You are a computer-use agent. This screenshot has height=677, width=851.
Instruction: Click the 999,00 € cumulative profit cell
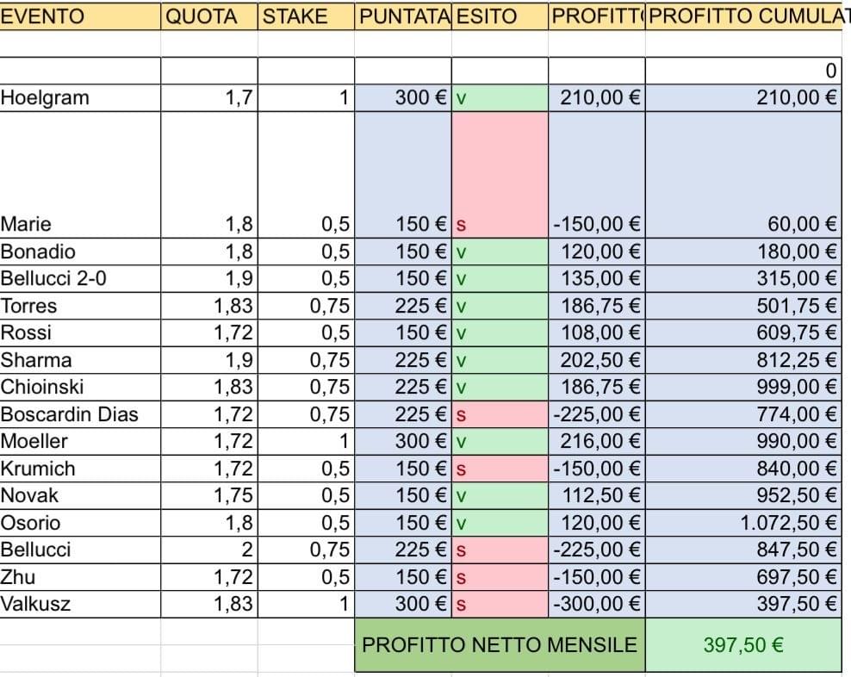click(x=742, y=387)
